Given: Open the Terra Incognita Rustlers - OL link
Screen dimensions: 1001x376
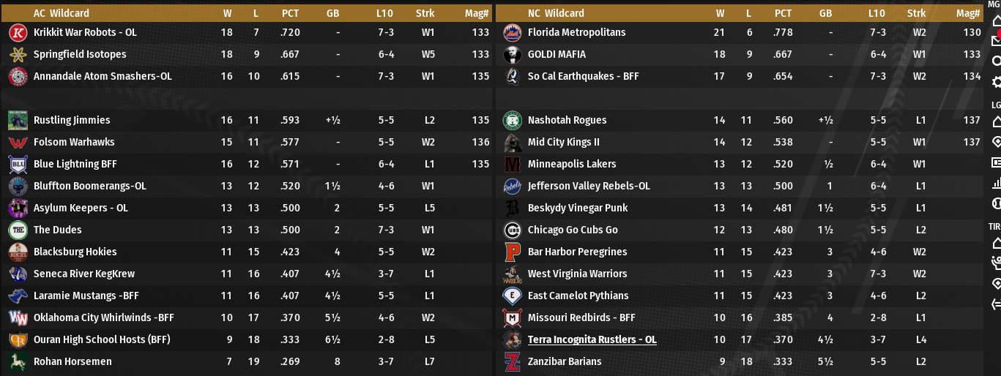Looking at the screenshot, I should tap(592, 339).
